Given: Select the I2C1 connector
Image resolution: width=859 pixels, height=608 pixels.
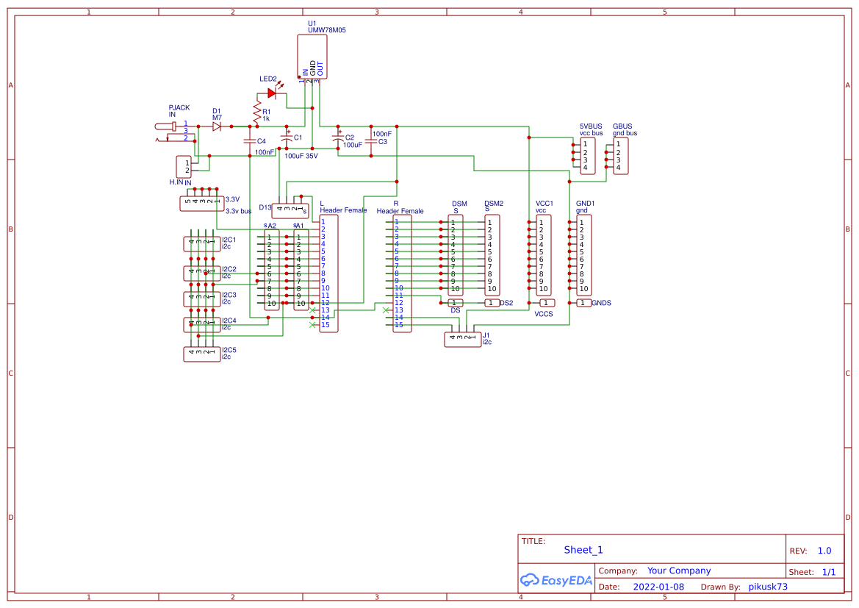Looking at the screenshot, I should 202,244.
